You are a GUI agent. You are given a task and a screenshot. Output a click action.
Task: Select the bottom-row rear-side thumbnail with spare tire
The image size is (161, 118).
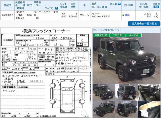click(126, 109)
